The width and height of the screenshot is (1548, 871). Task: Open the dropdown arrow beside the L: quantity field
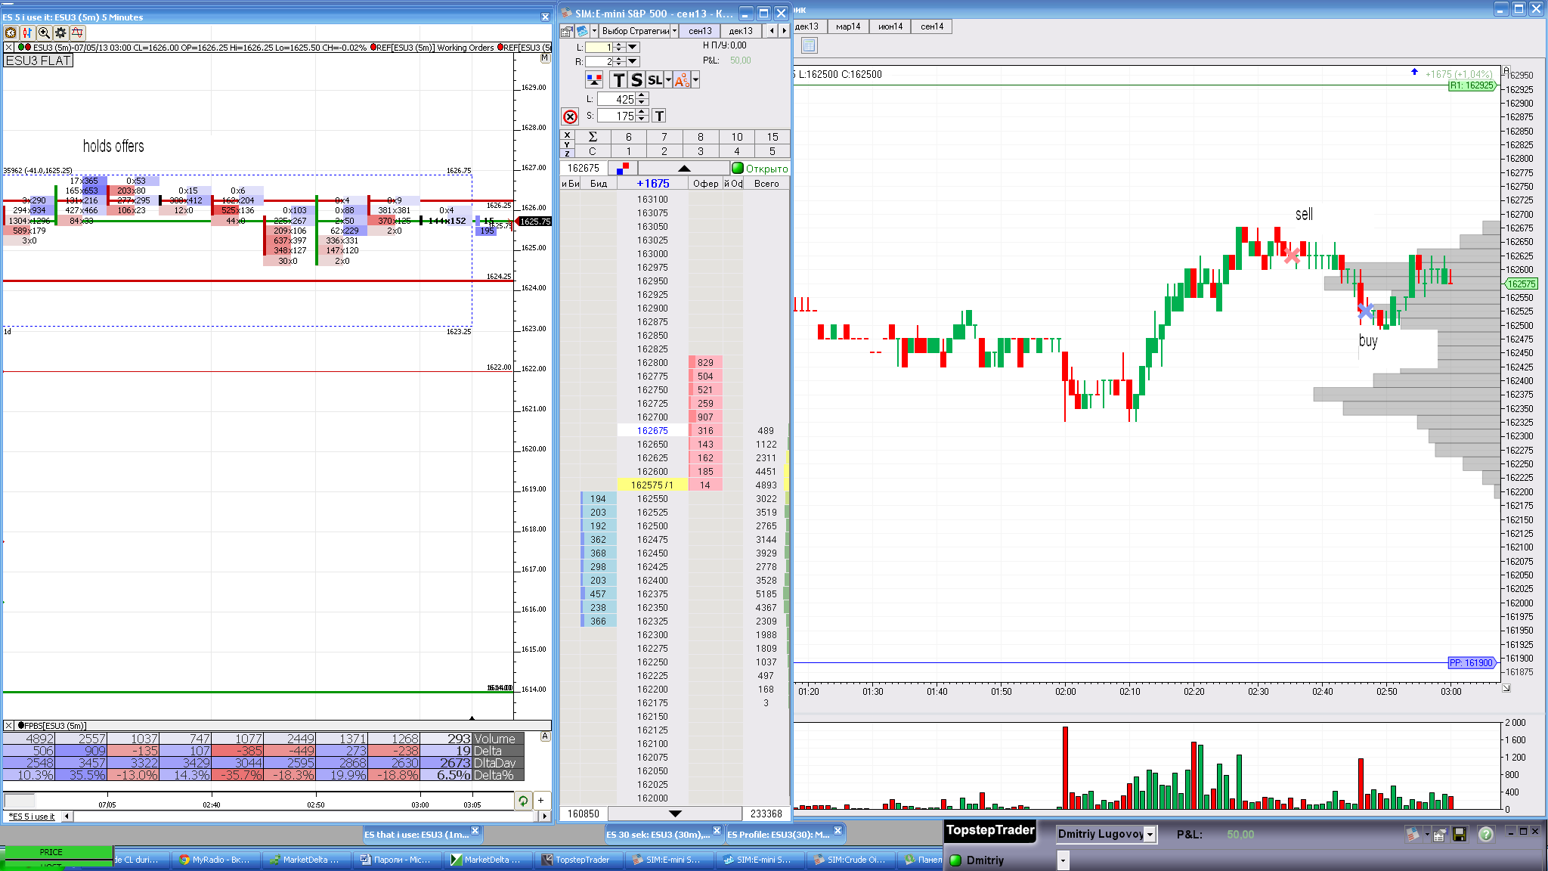pos(633,47)
